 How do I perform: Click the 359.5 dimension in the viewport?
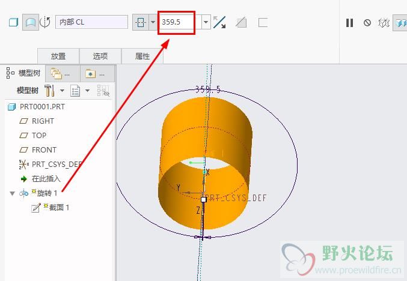coord(207,89)
